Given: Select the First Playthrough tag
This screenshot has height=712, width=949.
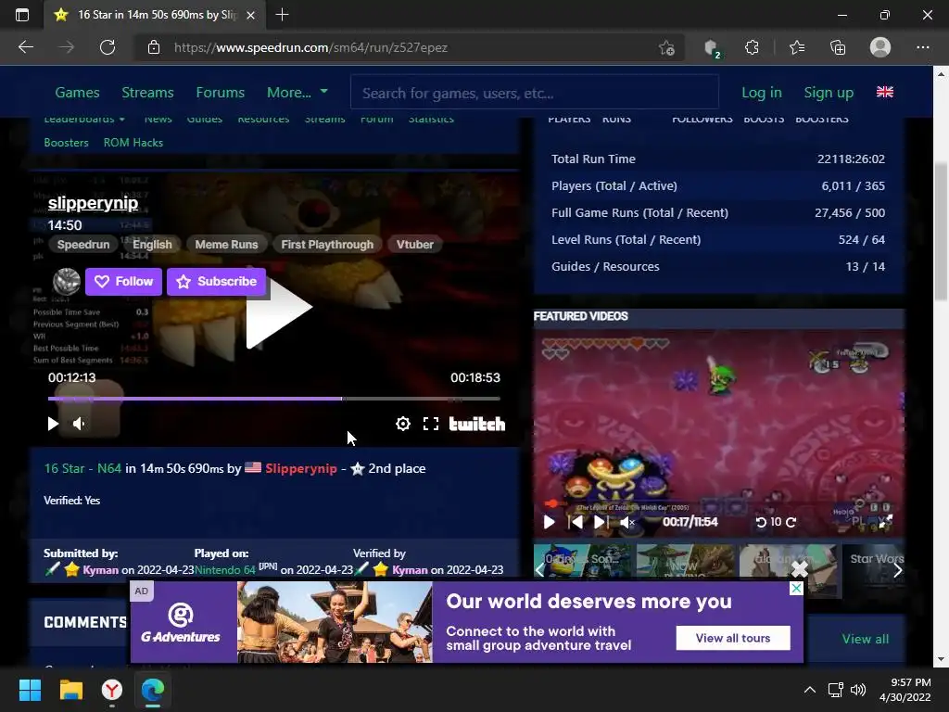Looking at the screenshot, I should [327, 245].
